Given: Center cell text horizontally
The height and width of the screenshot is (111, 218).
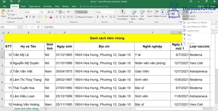Looking at the screenshot, I should (60, 17).
